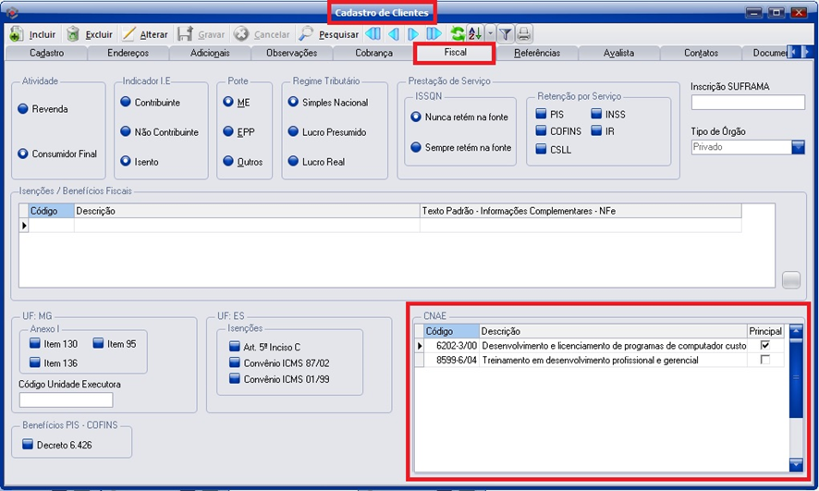Click the Excluir trash icon
The width and height of the screenshot is (819, 491).
pyautogui.click(x=73, y=34)
